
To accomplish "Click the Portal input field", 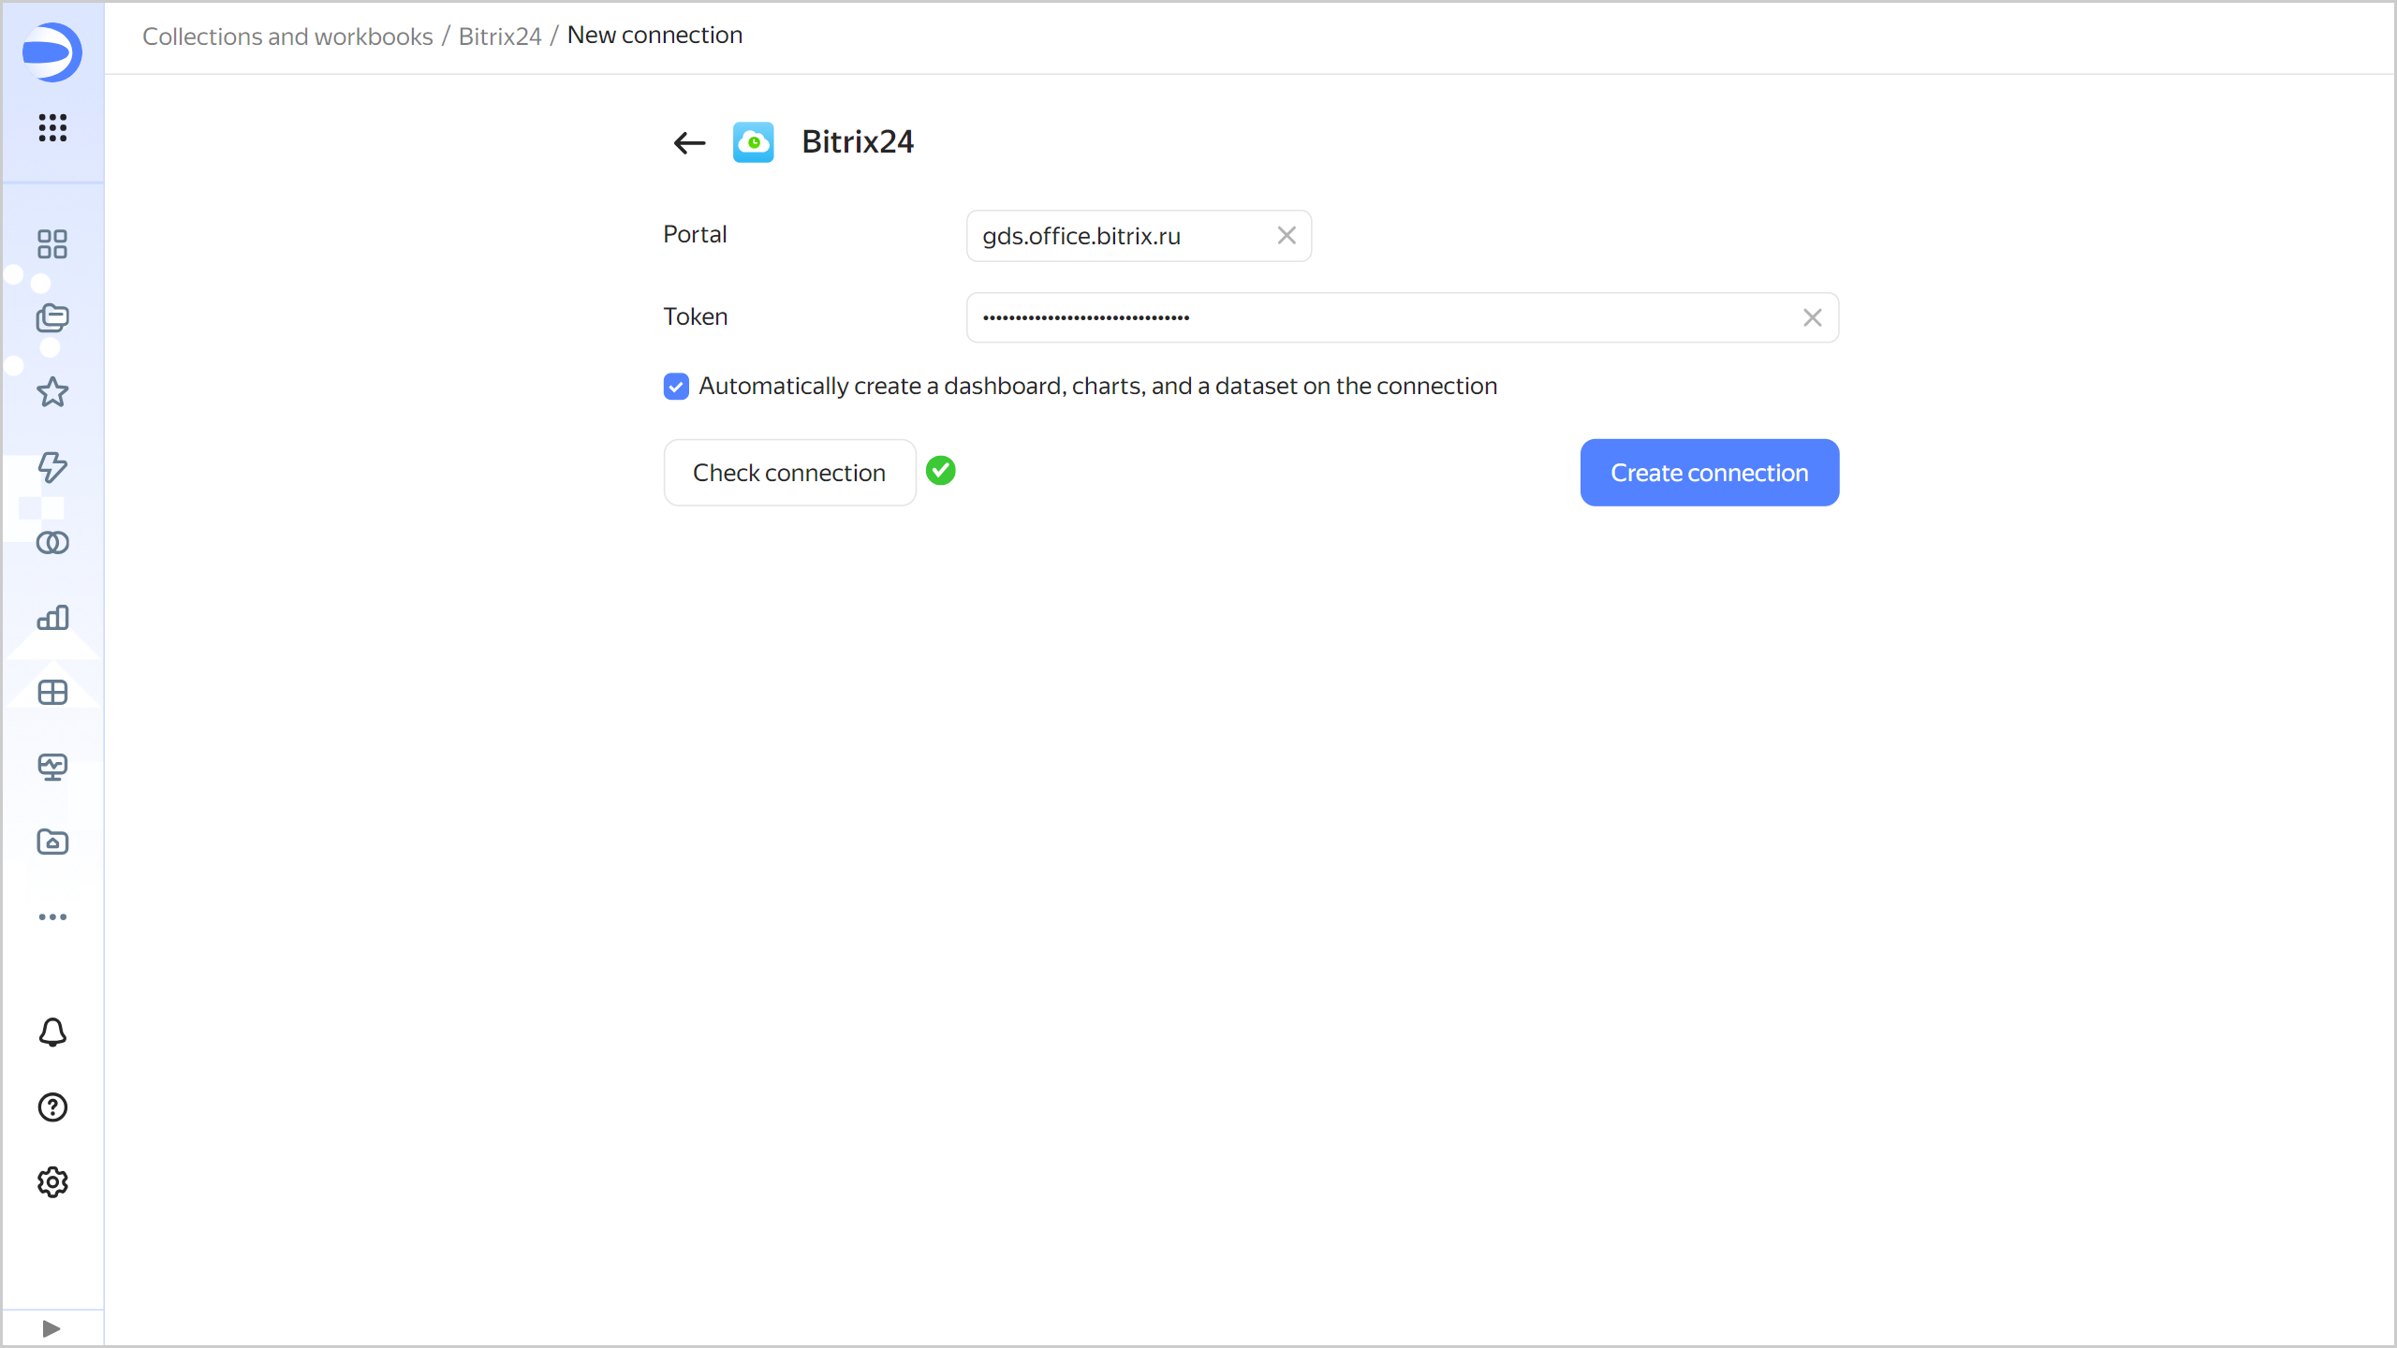I will (1138, 235).
